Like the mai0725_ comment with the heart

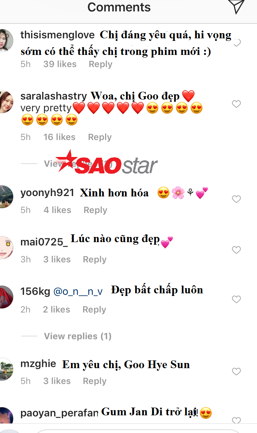[236, 249]
